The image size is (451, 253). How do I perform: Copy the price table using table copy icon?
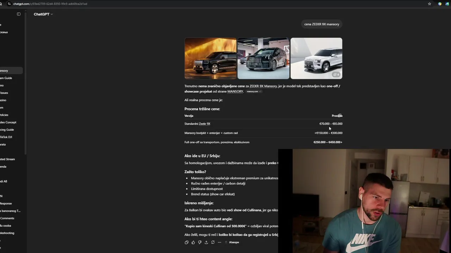point(339,115)
